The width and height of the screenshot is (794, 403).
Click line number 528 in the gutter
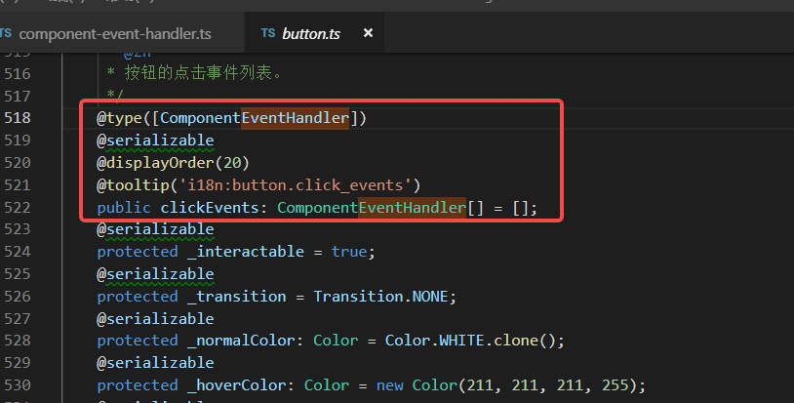click(x=18, y=341)
